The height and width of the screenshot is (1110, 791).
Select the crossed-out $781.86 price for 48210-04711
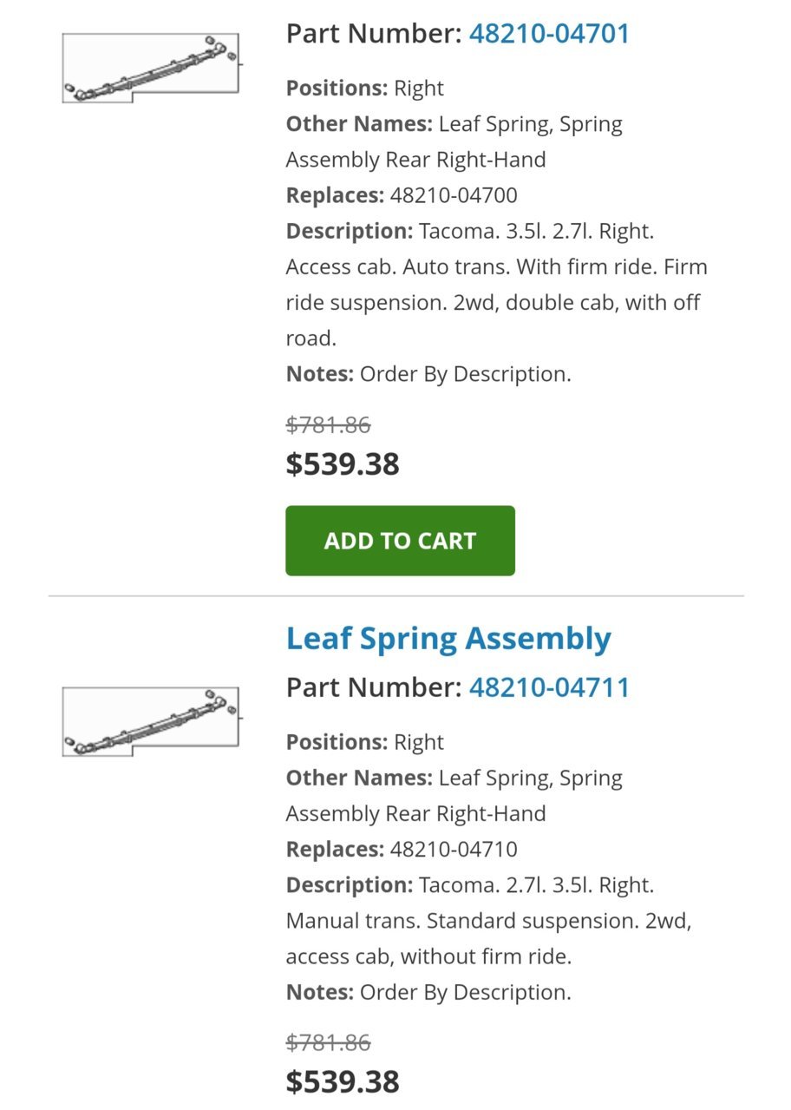[x=328, y=1042]
